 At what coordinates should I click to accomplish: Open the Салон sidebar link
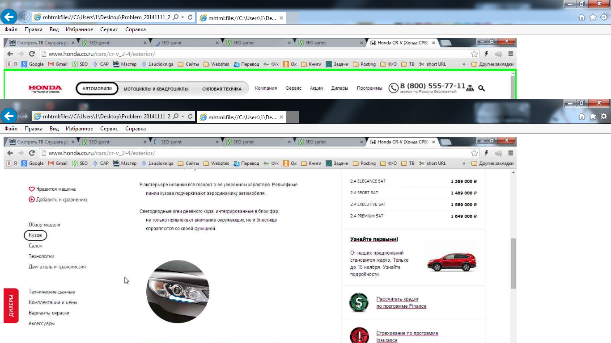tap(35, 246)
